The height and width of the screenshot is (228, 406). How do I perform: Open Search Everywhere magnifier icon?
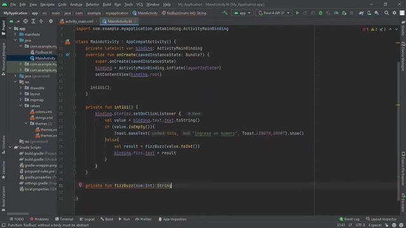(x=386, y=13)
